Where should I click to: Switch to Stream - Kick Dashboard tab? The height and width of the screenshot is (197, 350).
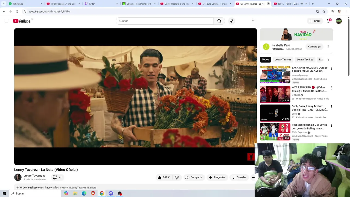139,4
